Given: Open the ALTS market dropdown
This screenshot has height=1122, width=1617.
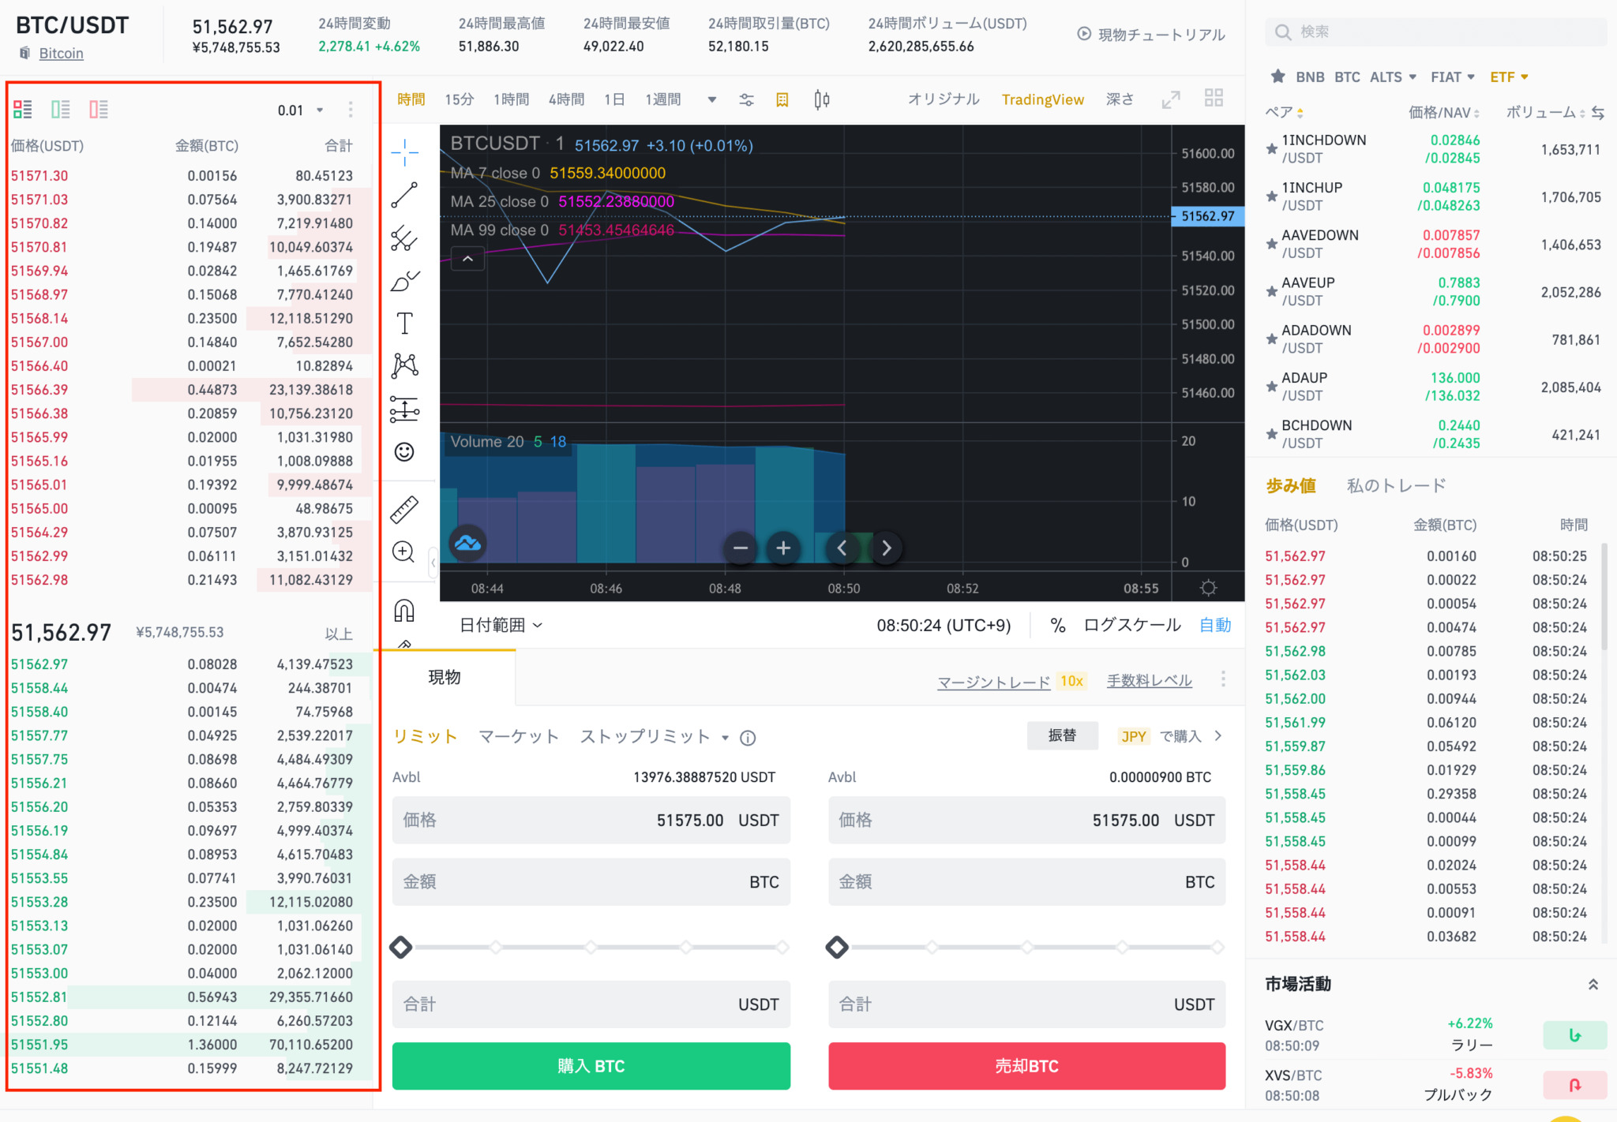Looking at the screenshot, I should pyautogui.click(x=1393, y=77).
